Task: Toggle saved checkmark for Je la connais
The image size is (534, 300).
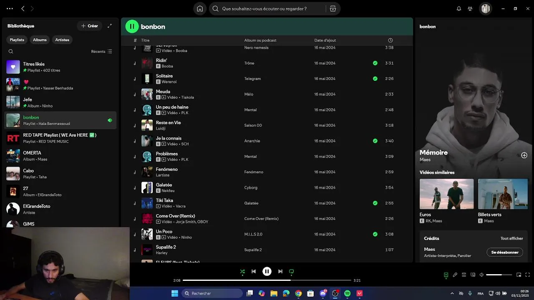Action: pyautogui.click(x=375, y=141)
